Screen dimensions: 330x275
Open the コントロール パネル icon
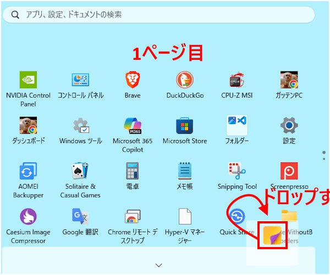(80, 80)
